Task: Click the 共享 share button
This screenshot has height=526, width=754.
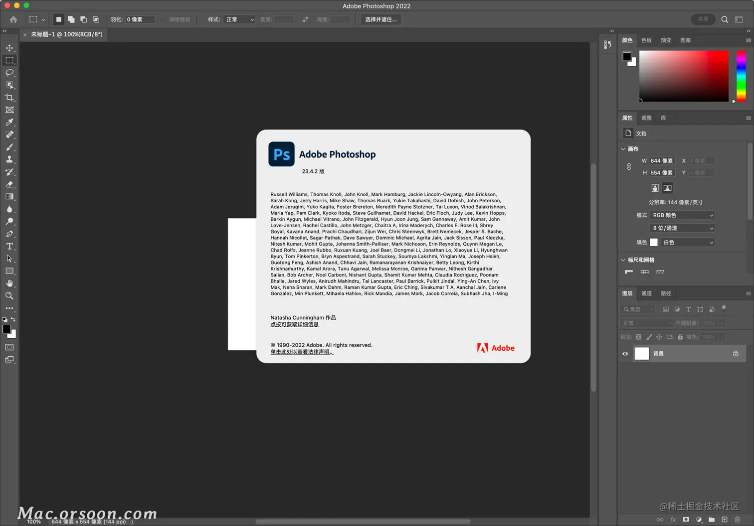Action: (x=703, y=19)
